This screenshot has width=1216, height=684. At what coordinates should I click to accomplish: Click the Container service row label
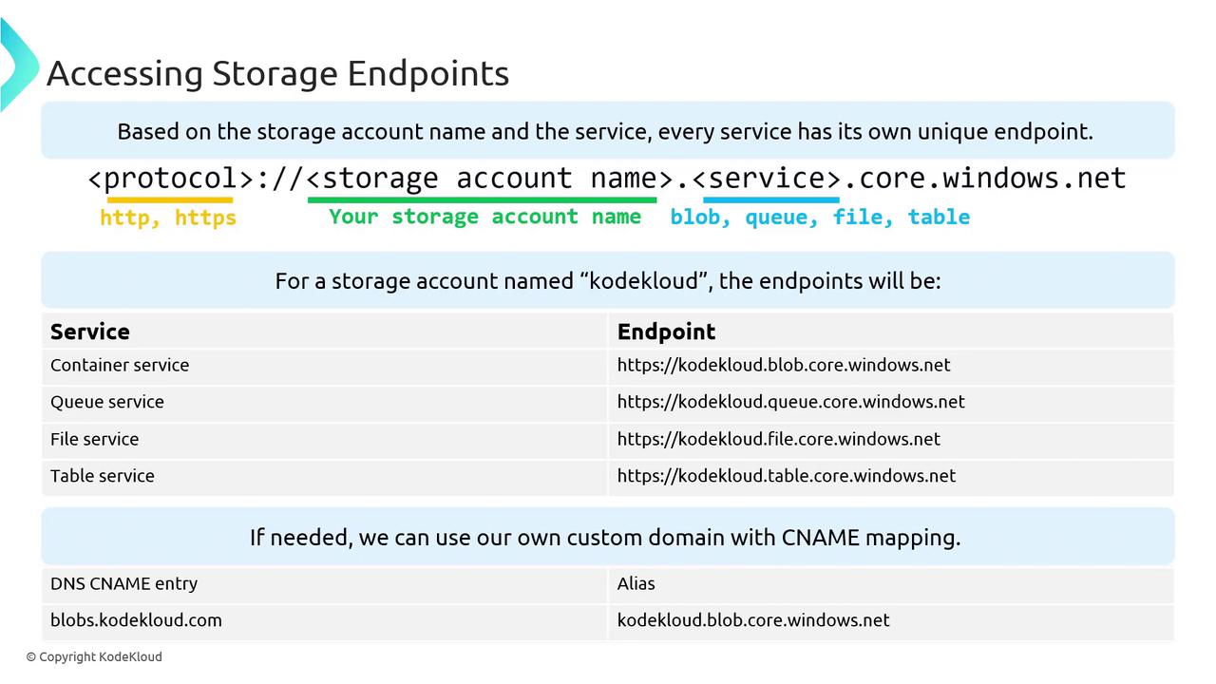coord(120,365)
